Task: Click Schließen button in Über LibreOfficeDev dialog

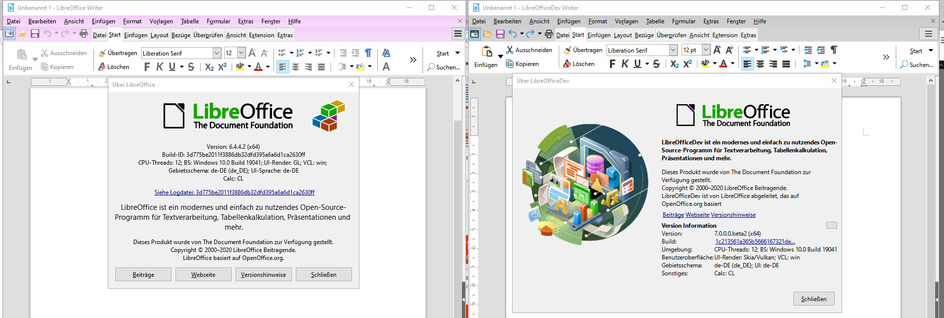Action: click(x=814, y=299)
